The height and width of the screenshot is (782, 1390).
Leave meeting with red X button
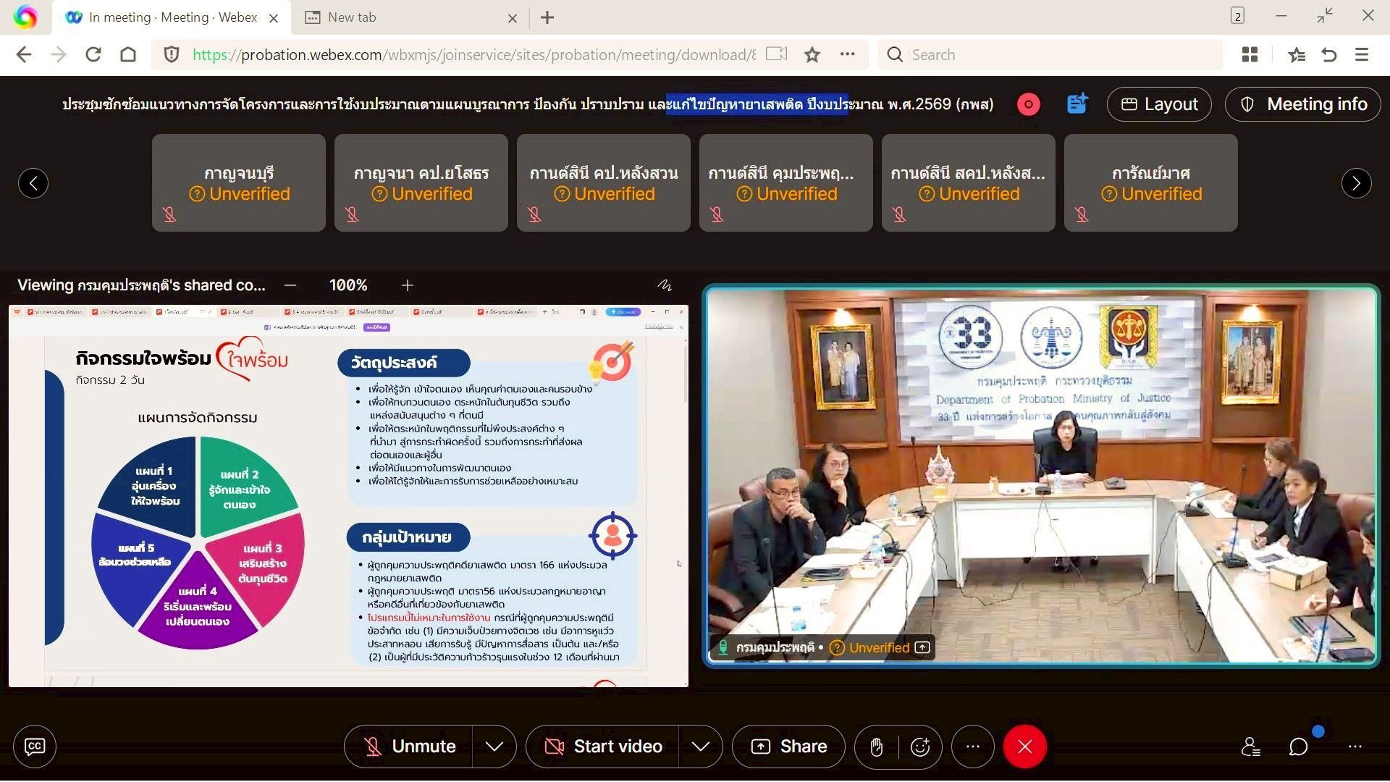click(x=1024, y=747)
